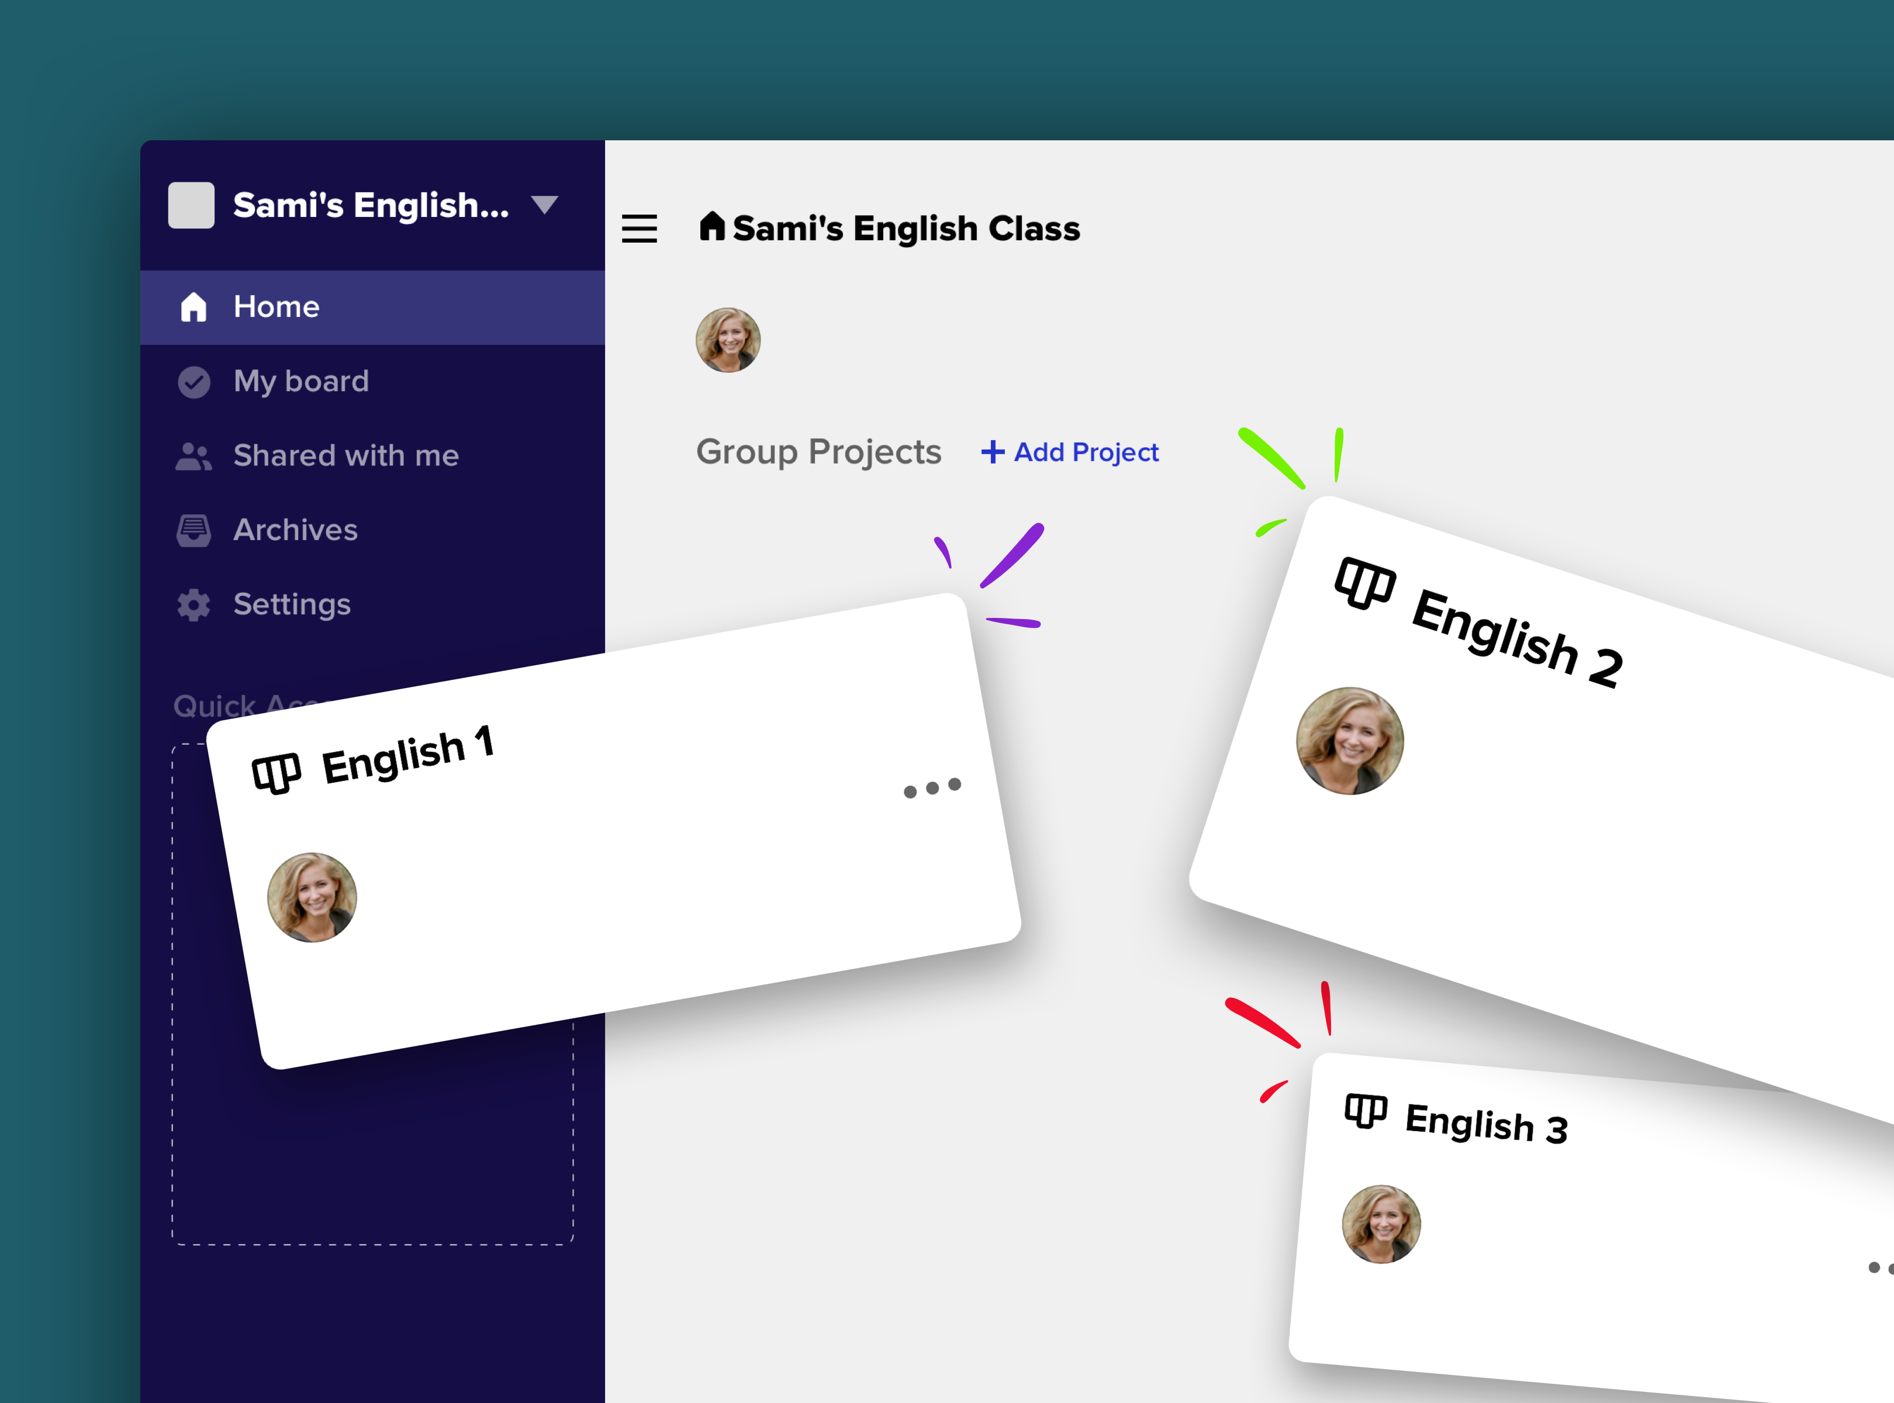The image size is (1894, 1403).
Task: Go to Shared with me
Action: coord(345,456)
